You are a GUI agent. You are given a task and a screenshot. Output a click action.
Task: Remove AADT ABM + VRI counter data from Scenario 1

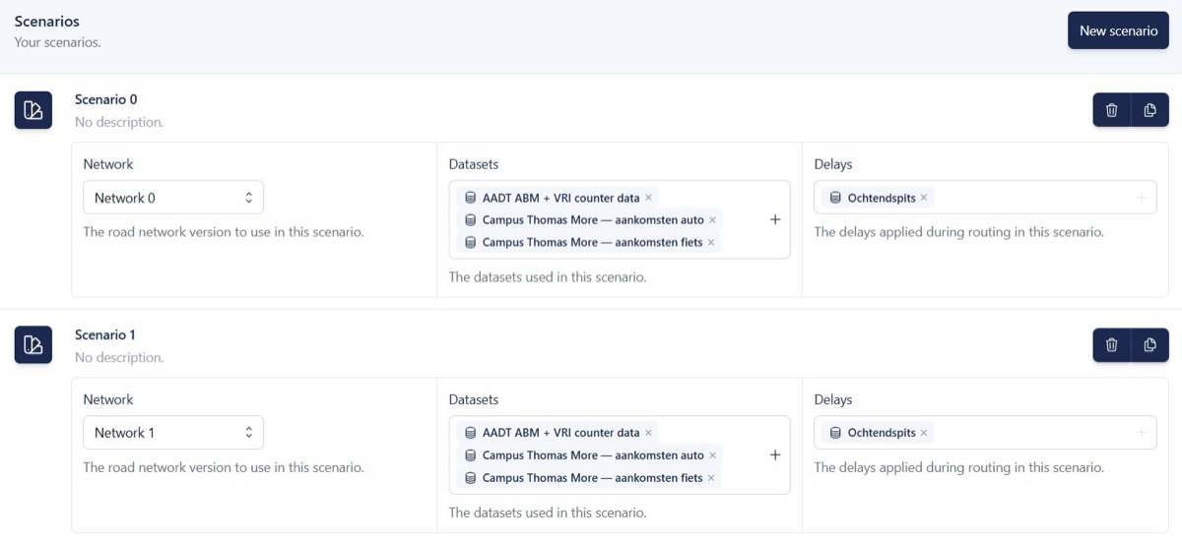[648, 433]
